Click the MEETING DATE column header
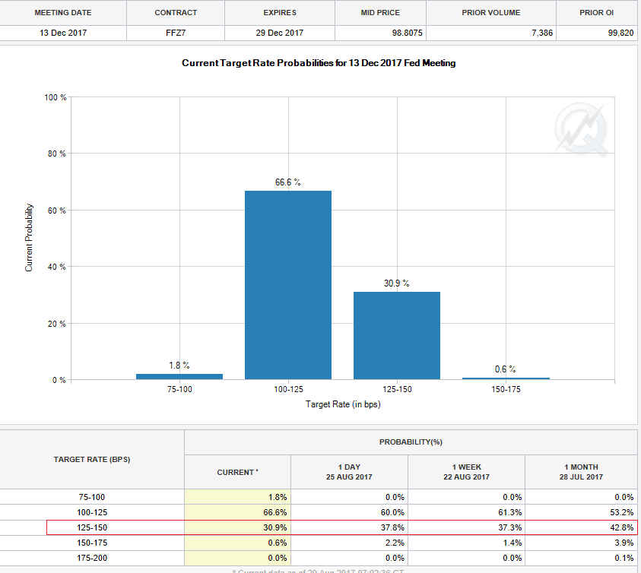The image size is (641, 573). 63,13
